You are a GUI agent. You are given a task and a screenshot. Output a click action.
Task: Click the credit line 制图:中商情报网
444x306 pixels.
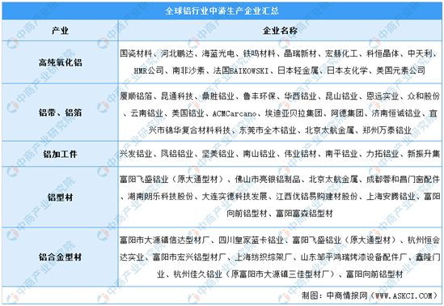tap(335, 295)
